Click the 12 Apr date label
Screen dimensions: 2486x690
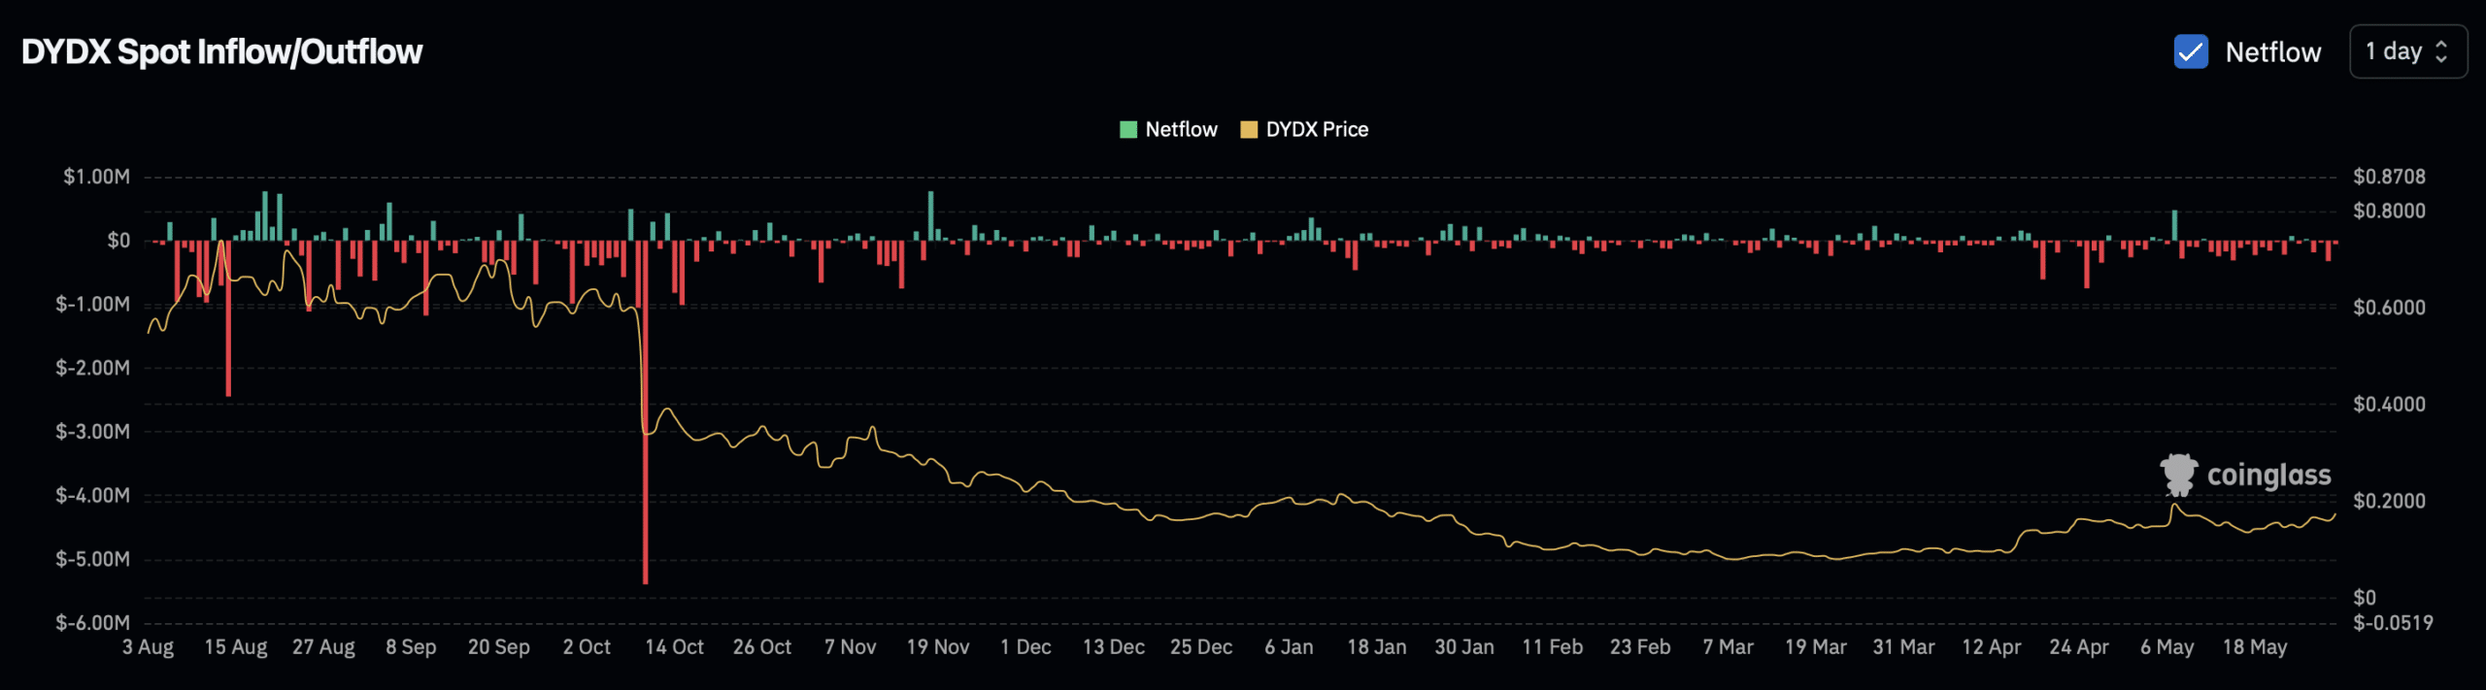(1991, 647)
